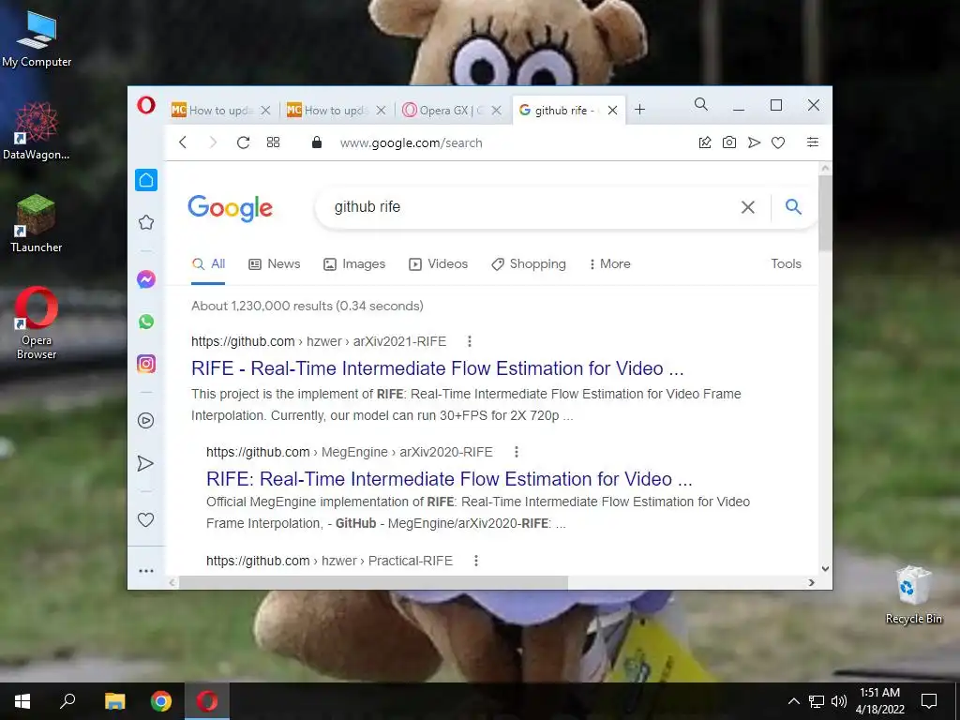Open Instagram in Opera sidebar
The height and width of the screenshot is (720, 960).
145,364
